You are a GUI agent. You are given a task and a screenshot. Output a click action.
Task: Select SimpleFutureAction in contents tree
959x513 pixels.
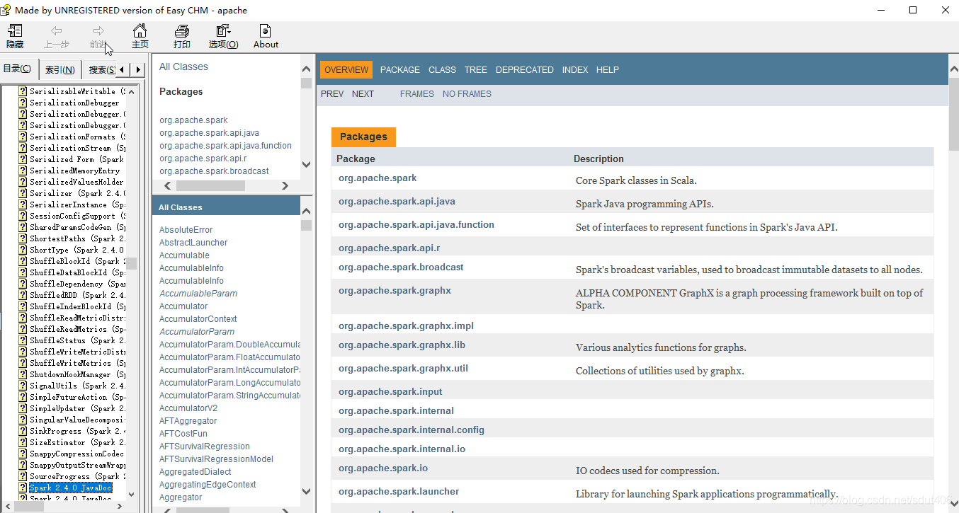[x=77, y=397]
